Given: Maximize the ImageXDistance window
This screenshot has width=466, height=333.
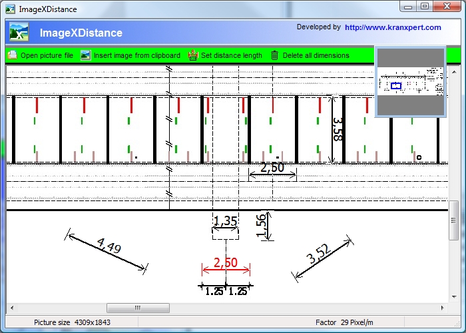Looking at the screenshot, I should pyautogui.click(x=425, y=7).
